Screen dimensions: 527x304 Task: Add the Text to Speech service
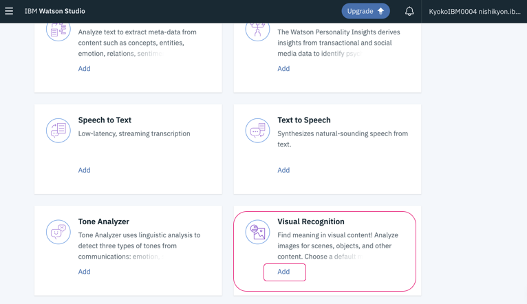[283, 170]
